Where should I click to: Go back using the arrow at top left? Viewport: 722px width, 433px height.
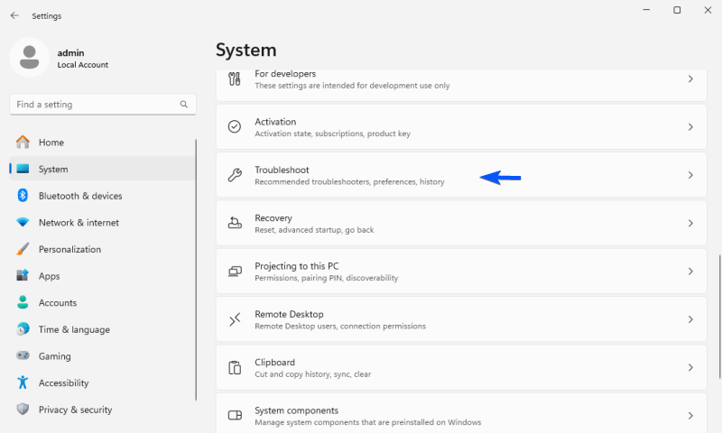(x=14, y=15)
